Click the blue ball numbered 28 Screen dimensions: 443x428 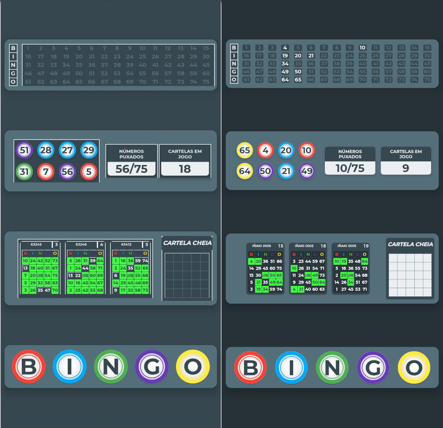click(x=46, y=150)
